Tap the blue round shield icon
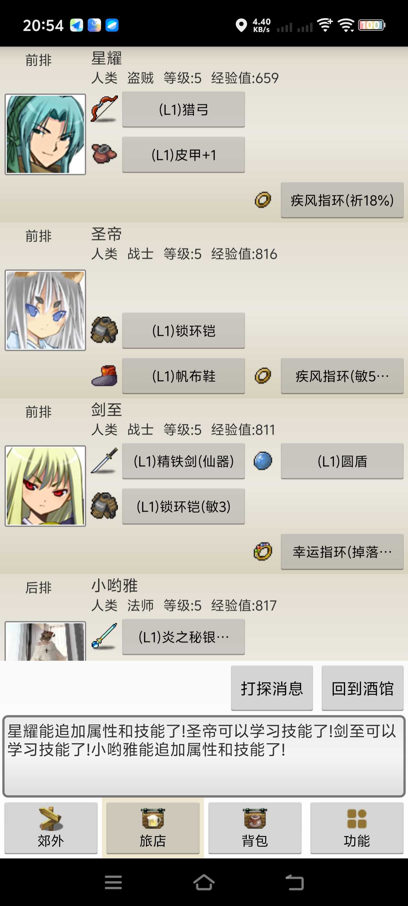This screenshot has height=906, width=408. pos(263,461)
